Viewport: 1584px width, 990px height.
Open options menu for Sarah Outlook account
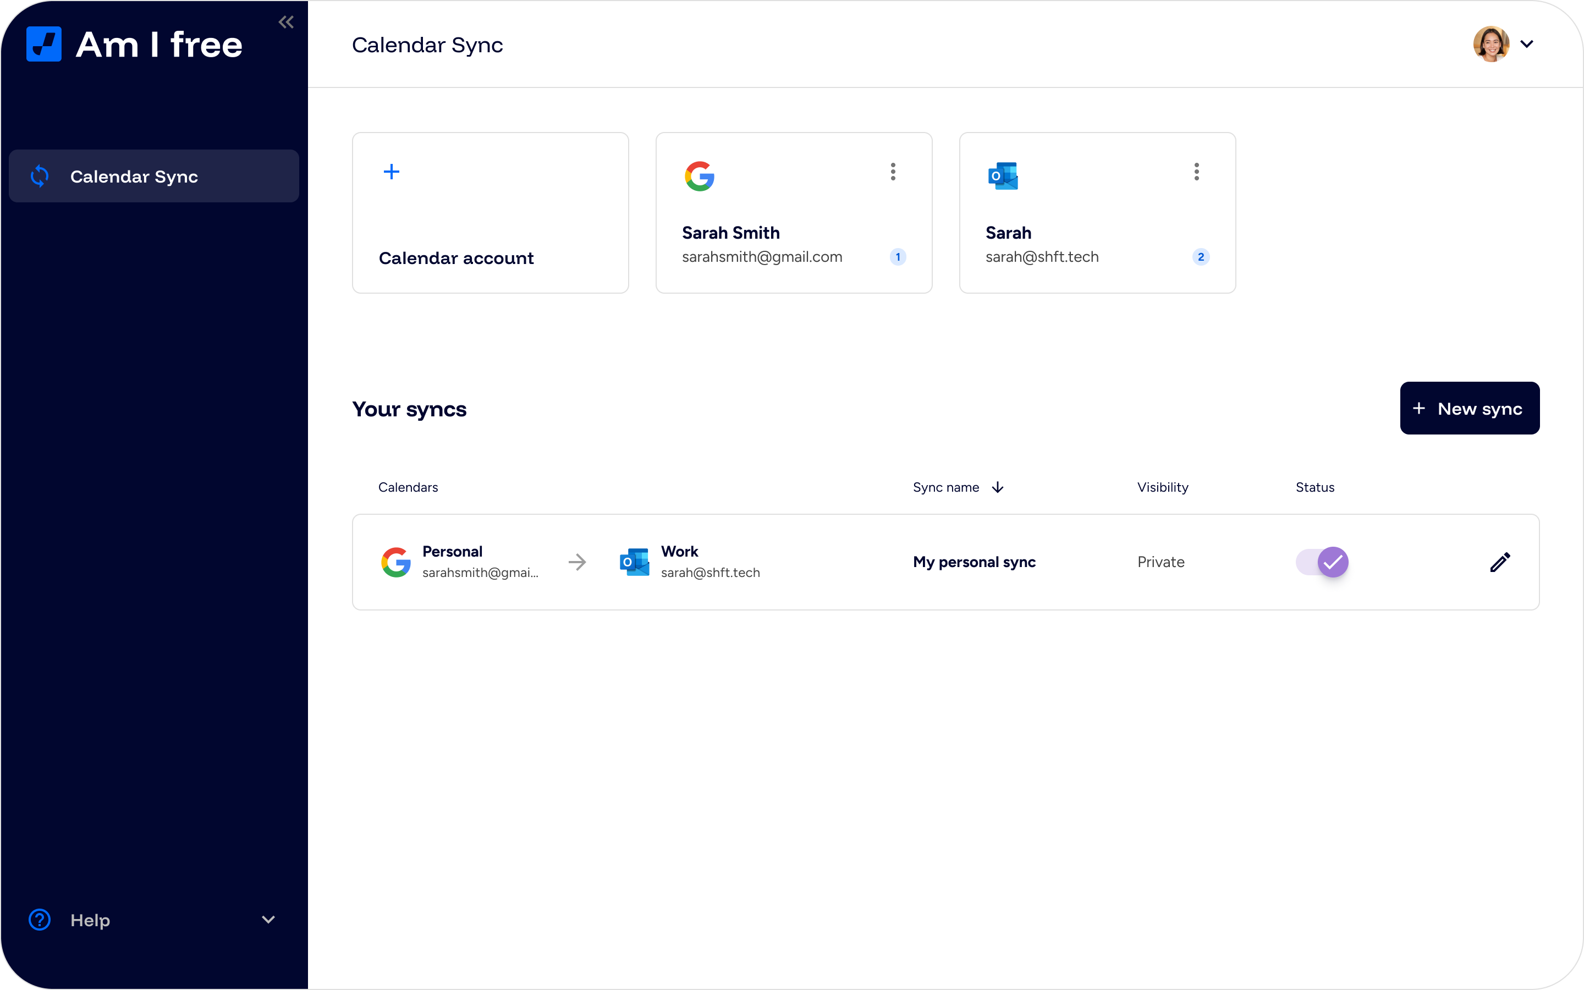[x=1196, y=172]
